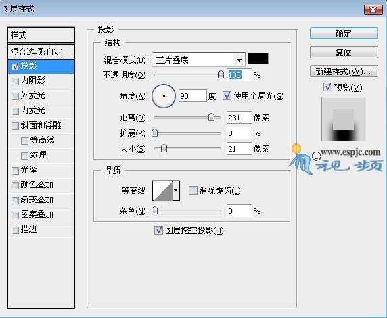Toggle 使用全局光 global light checkbox
This screenshot has height=318, width=387.
pos(227,95)
